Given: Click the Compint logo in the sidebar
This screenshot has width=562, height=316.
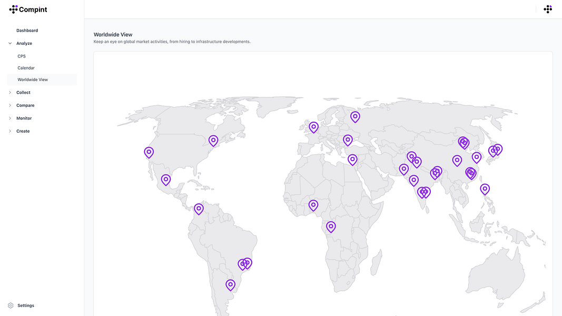Looking at the screenshot, I should [28, 9].
